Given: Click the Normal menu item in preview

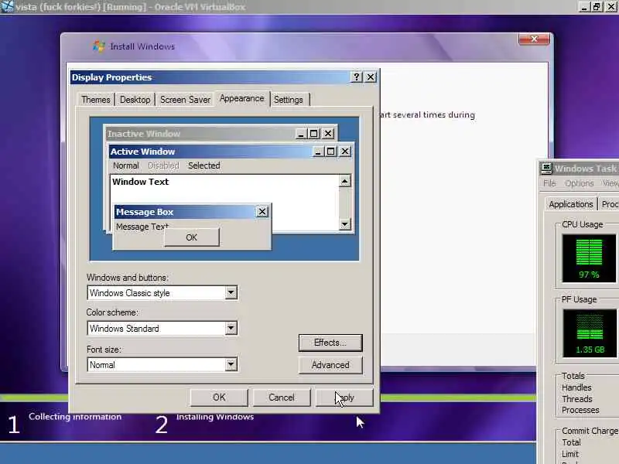Looking at the screenshot, I should coord(126,165).
